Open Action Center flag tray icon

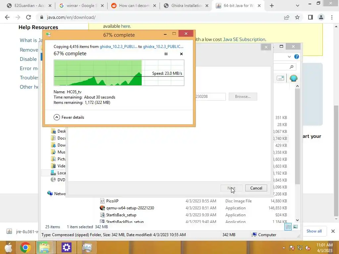[x=292, y=248]
